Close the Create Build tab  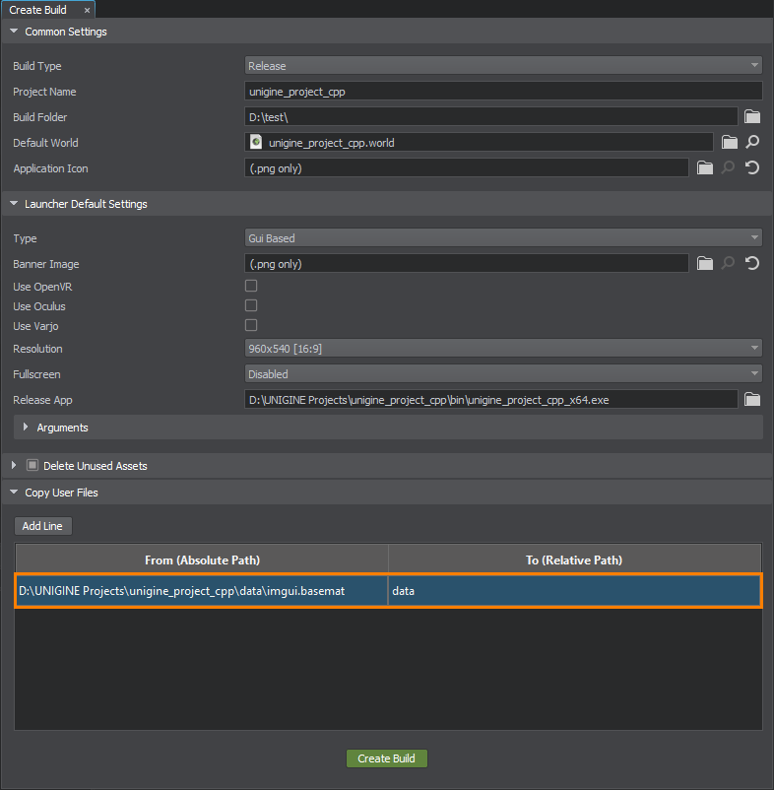point(87,9)
